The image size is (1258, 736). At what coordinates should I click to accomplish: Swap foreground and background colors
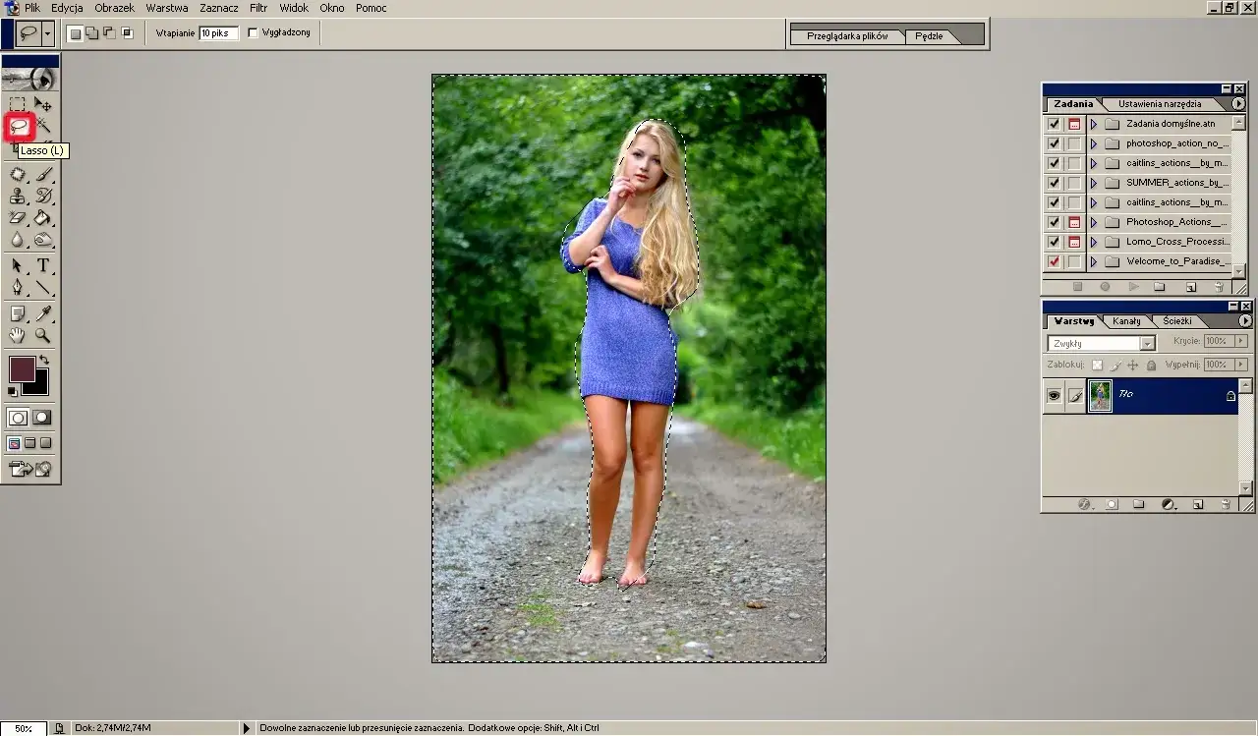pyautogui.click(x=44, y=361)
